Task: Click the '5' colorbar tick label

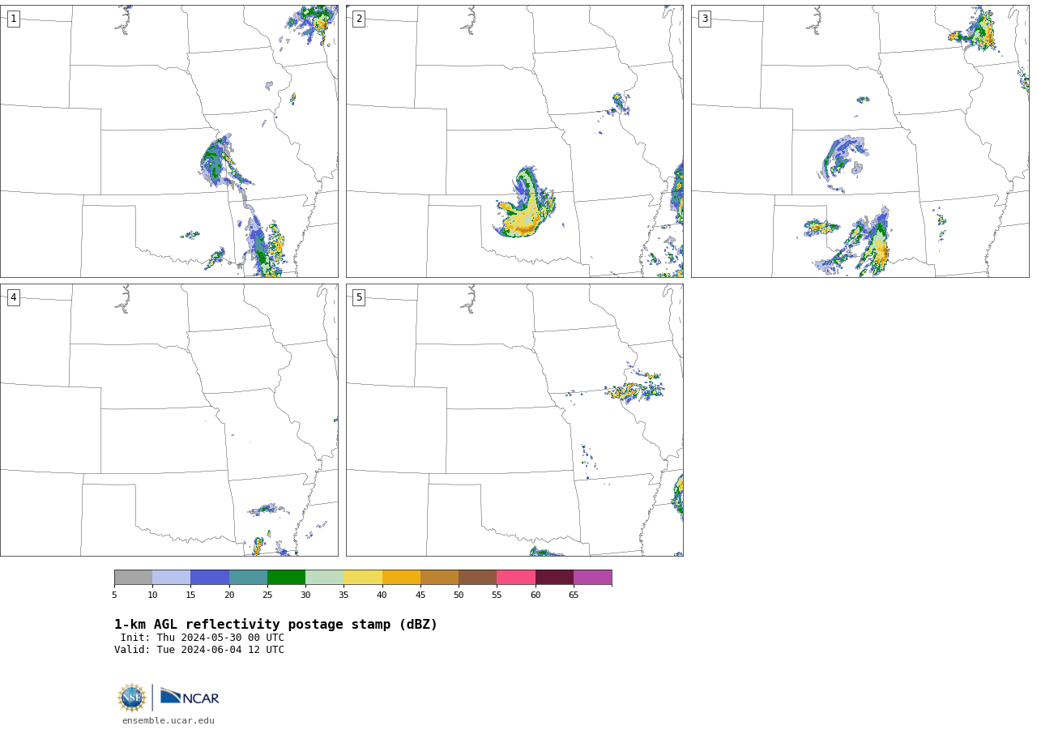Action: (114, 596)
